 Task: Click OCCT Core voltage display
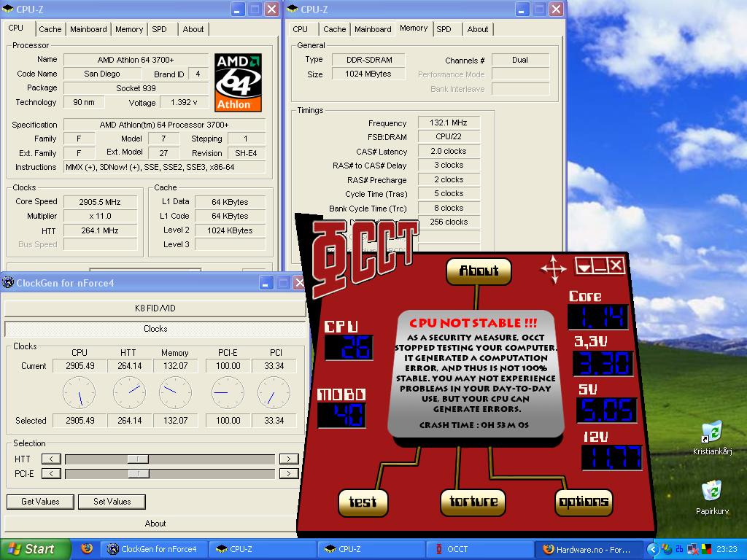click(598, 316)
